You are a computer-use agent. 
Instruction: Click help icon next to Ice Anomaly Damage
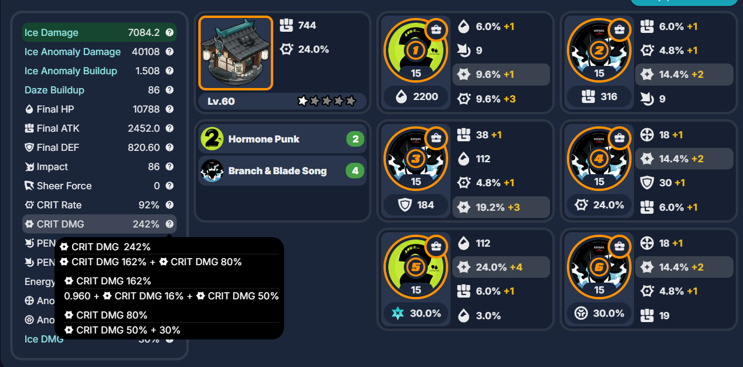170,52
